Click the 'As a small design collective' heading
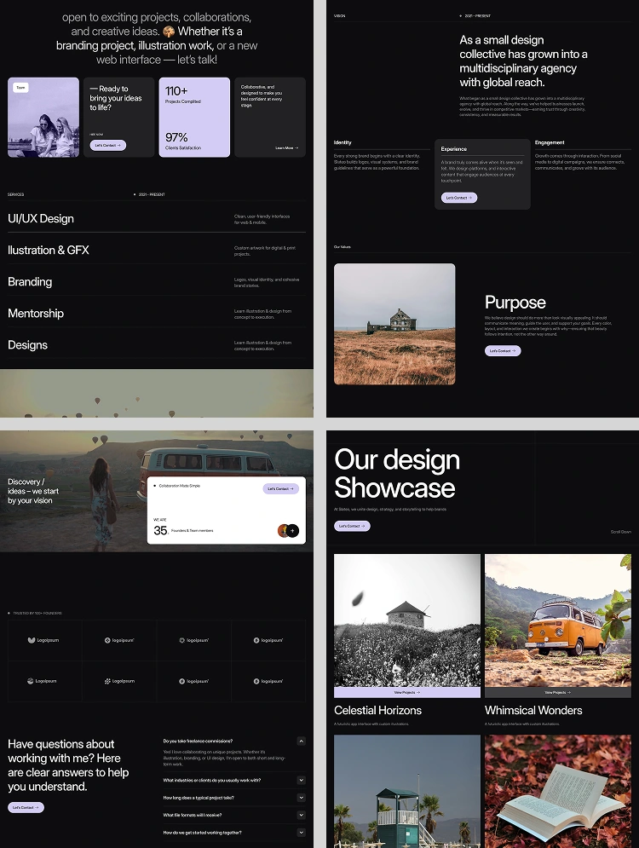639x848 pixels. coord(523,61)
